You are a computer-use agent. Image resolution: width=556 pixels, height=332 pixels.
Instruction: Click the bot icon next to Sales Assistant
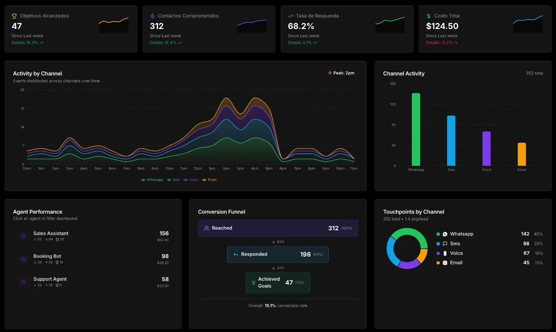[x=23, y=236]
